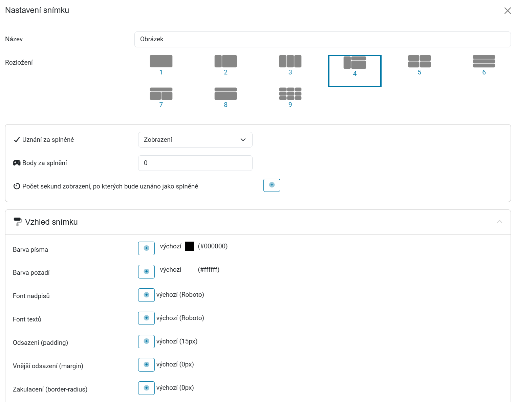Close the Nastavení snímku dialog
This screenshot has height=402, width=516.
(x=508, y=11)
